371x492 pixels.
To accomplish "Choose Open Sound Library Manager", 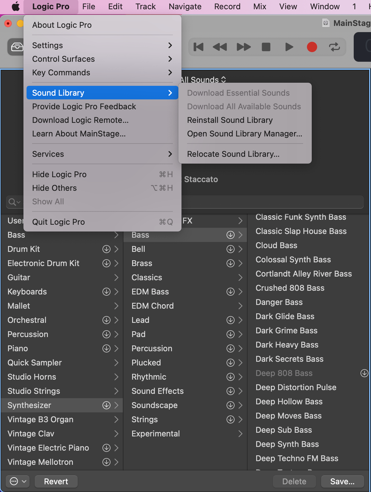I will [x=245, y=134].
